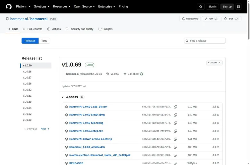Viewport: 250px width, 165px height.
Task: Open the Insights tab
Action: [105, 29]
